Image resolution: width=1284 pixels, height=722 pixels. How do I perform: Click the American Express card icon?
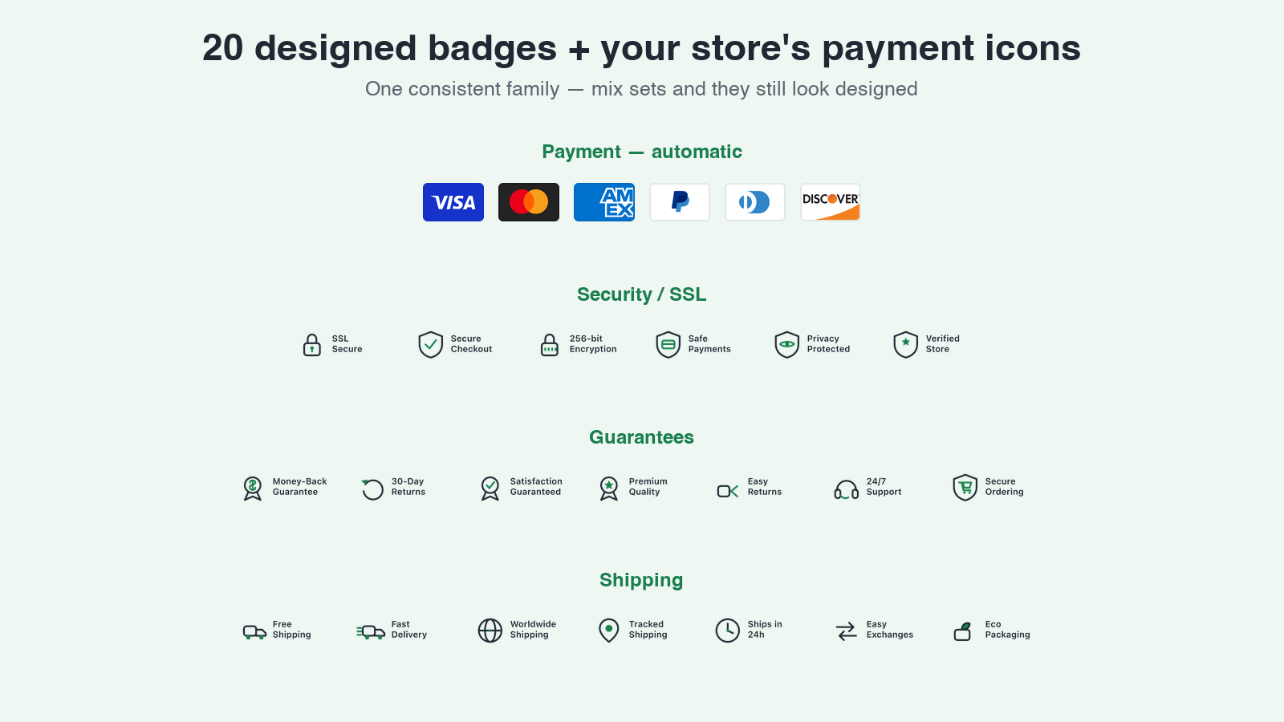tap(604, 202)
